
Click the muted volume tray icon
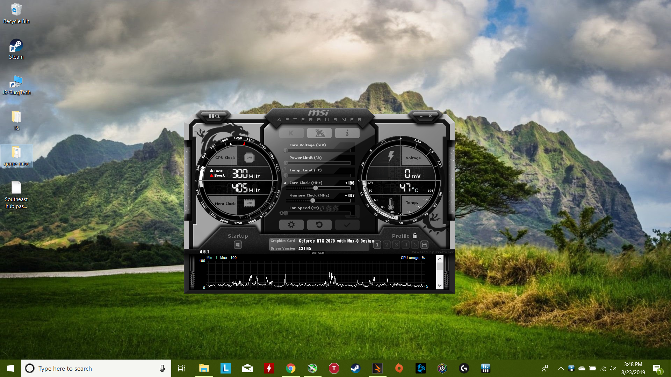coord(613,368)
